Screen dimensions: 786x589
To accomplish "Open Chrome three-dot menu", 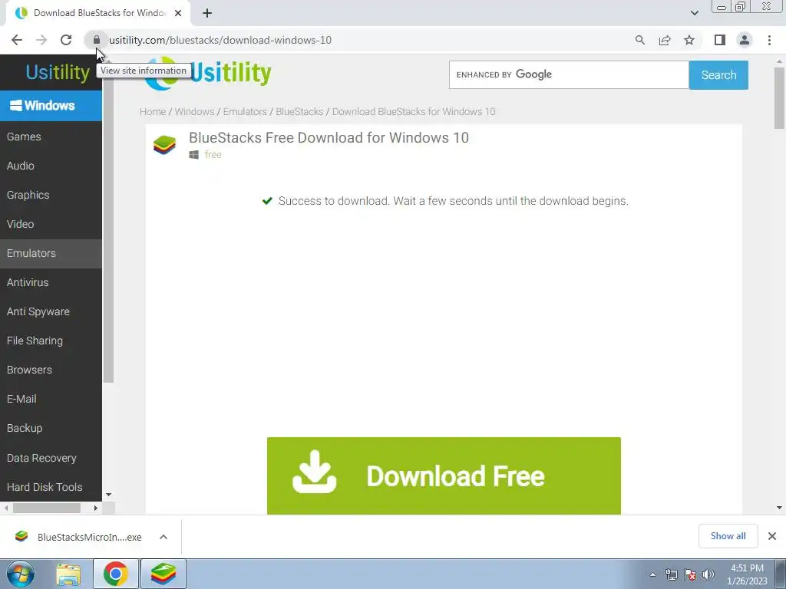I will pos(769,40).
